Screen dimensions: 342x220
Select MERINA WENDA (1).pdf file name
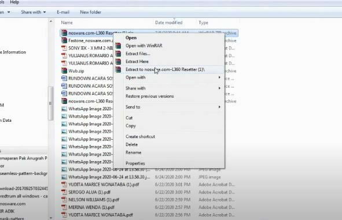[x=91, y=207]
